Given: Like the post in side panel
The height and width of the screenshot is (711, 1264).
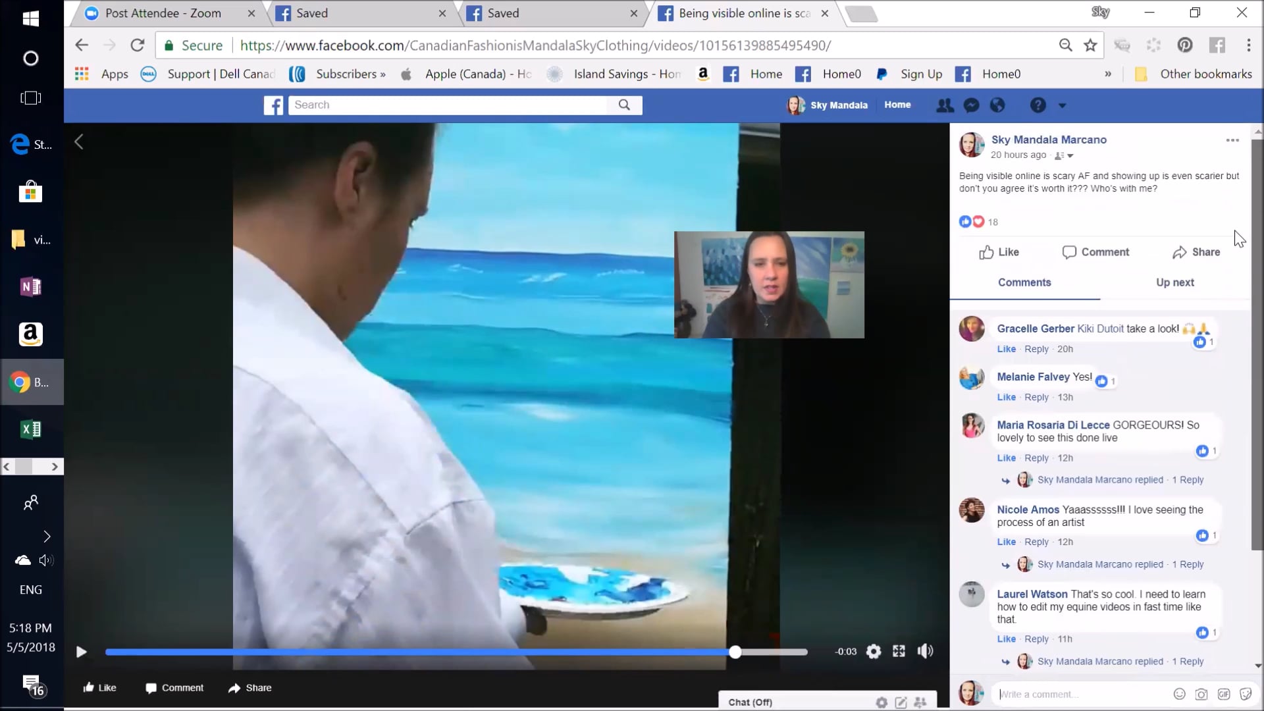Looking at the screenshot, I should 999,252.
